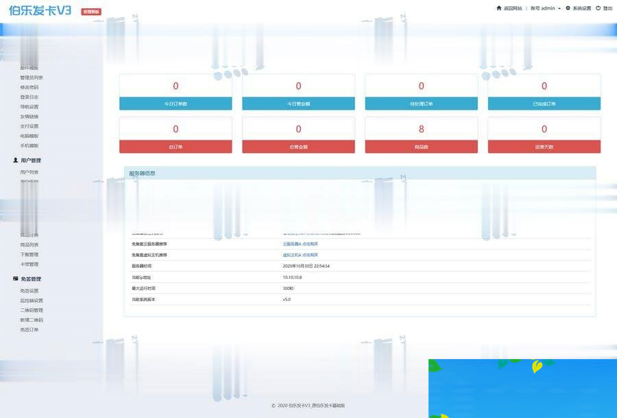Screen dimensions: 617x418
Task: Go to 登录日志 in the sidebar
Action: 29,97
